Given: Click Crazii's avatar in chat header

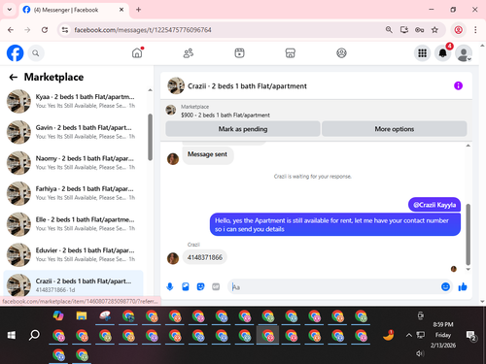Looking at the screenshot, I should pos(176,85).
